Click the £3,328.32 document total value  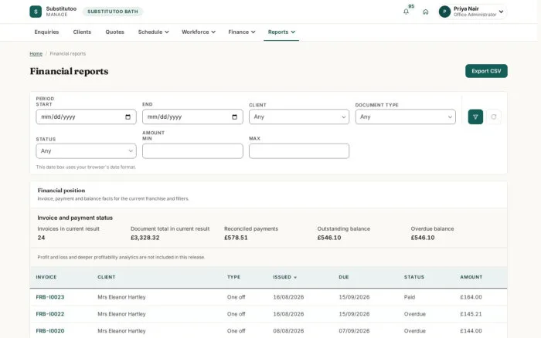(145, 238)
